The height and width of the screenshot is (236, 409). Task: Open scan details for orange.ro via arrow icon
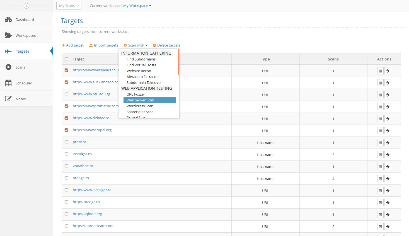388,178
